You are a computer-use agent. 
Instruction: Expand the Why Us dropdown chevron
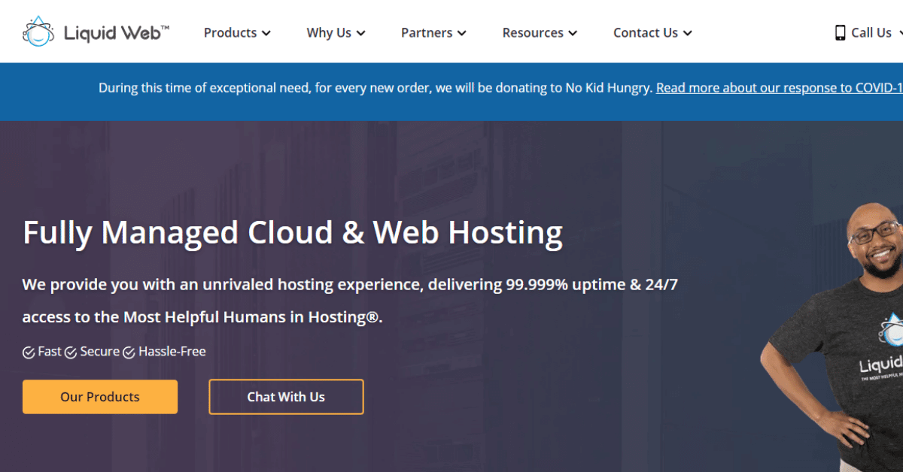point(361,33)
